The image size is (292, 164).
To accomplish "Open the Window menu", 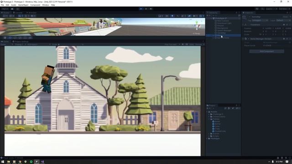I will (x=46, y=5).
